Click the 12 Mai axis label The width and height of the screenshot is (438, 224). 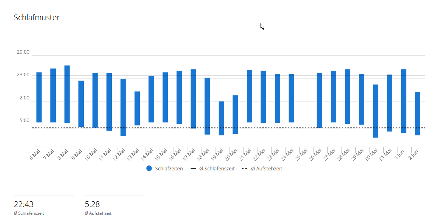tap(120, 154)
